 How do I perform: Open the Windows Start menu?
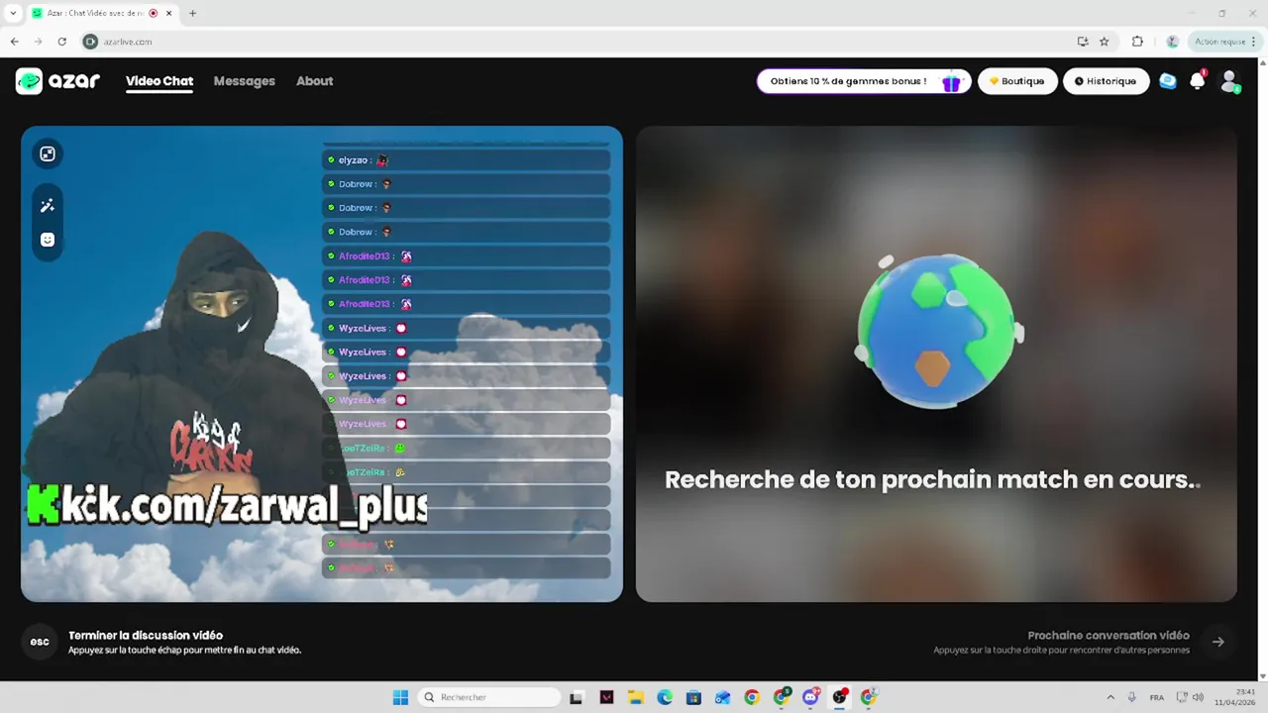click(400, 697)
